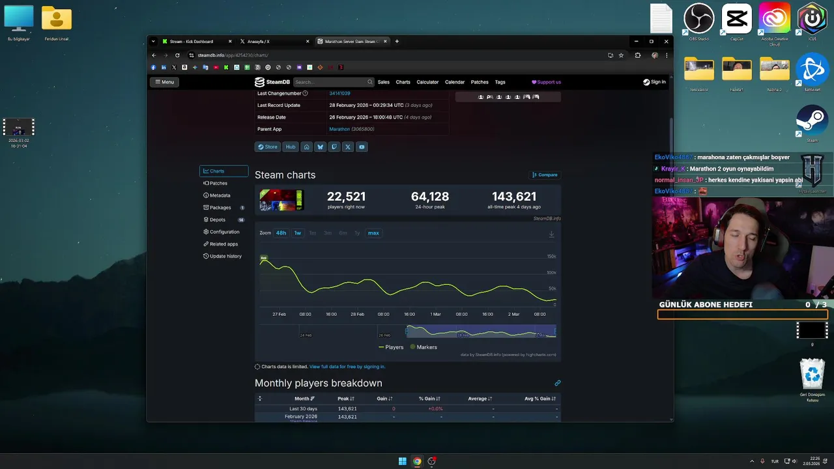Image resolution: width=834 pixels, height=469 pixels.
Task: Select Packages in the sidebar
Action: click(223, 208)
